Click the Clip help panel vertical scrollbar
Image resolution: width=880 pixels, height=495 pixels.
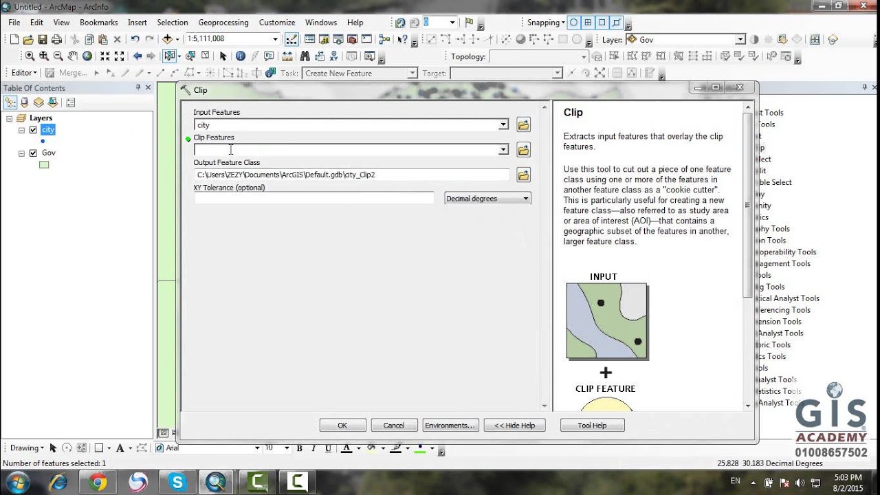click(x=748, y=206)
